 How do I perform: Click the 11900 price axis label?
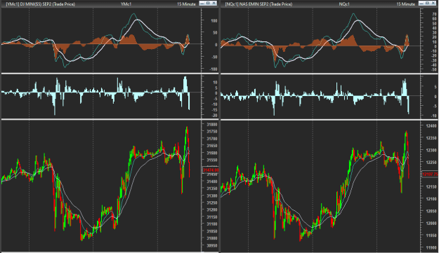pos(431,247)
